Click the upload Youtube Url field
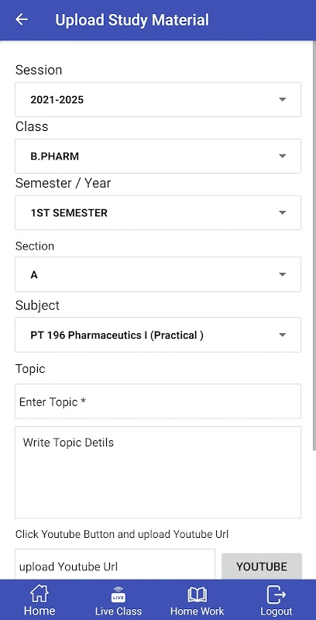 (x=115, y=565)
